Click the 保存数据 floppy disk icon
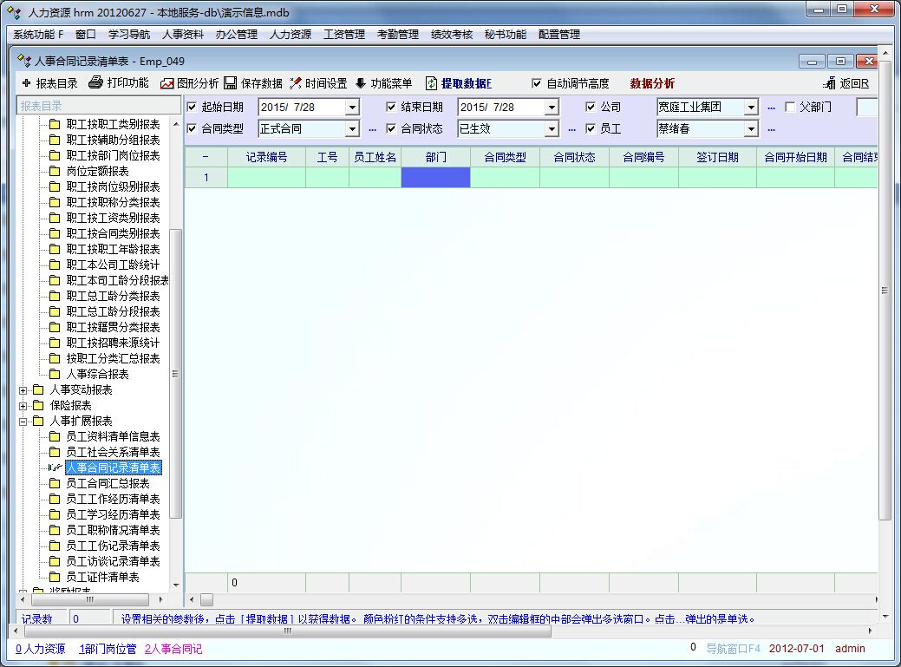901x667 pixels. 231,83
